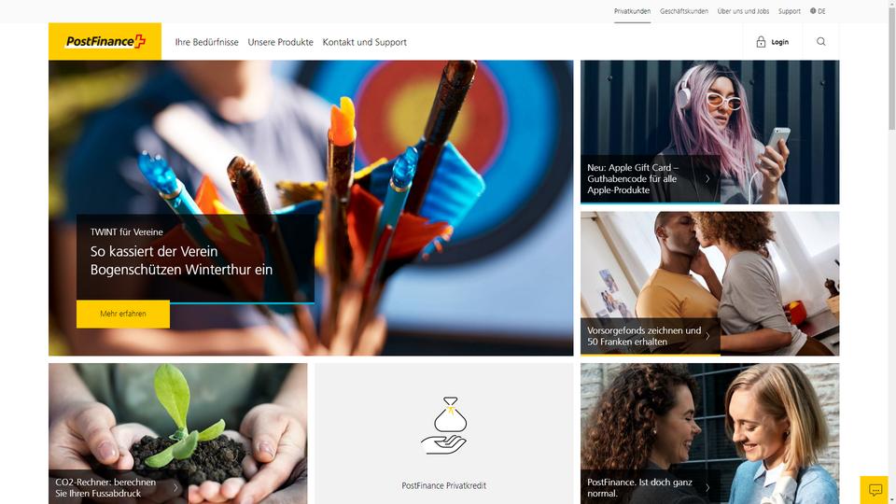
Task: Switch to the Geschäftskunden tab
Action: pos(684,11)
